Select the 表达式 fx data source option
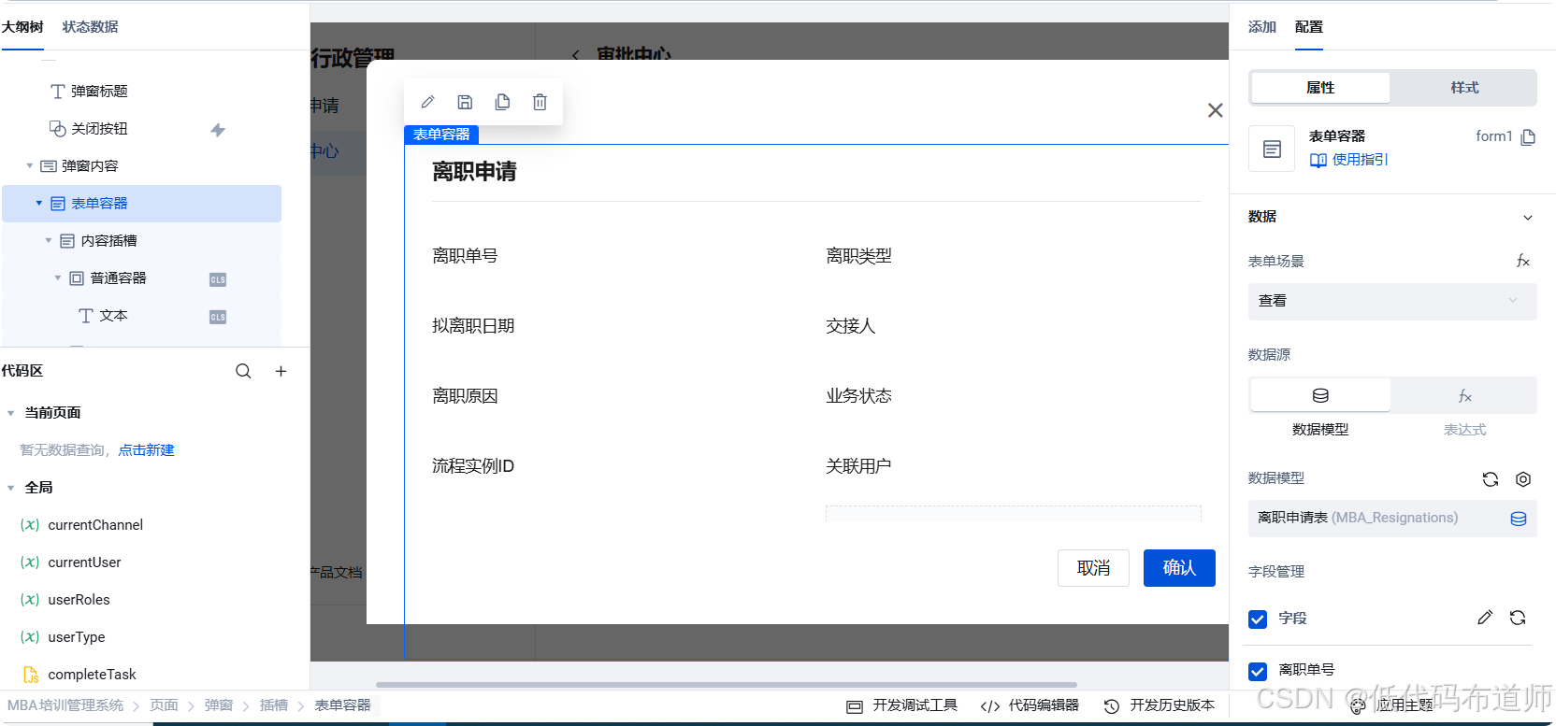 (x=1464, y=396)
